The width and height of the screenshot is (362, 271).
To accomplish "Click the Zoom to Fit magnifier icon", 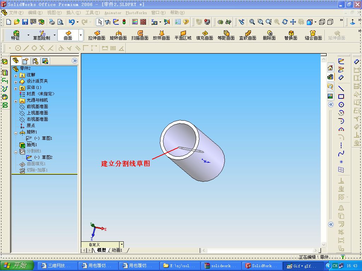I will 252,22.
